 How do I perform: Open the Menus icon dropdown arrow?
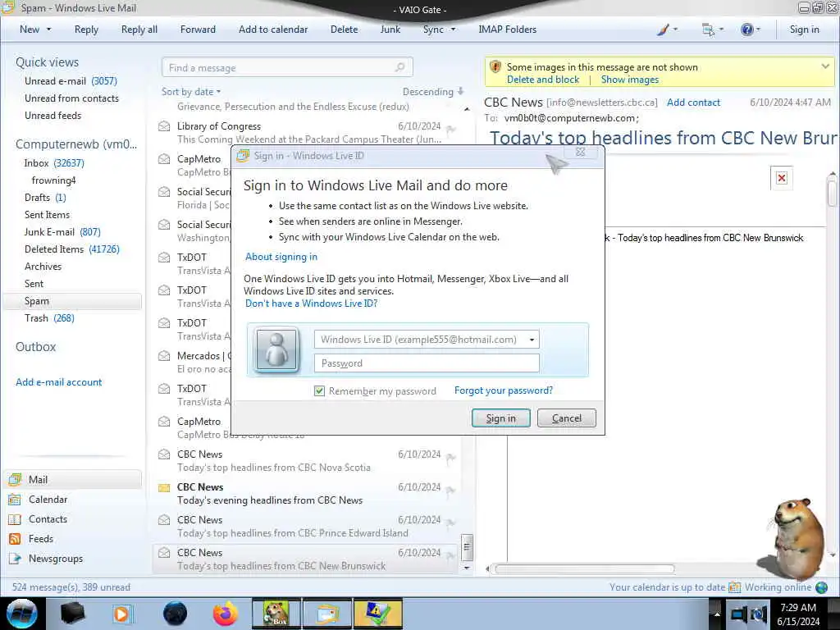pos(721,30)
